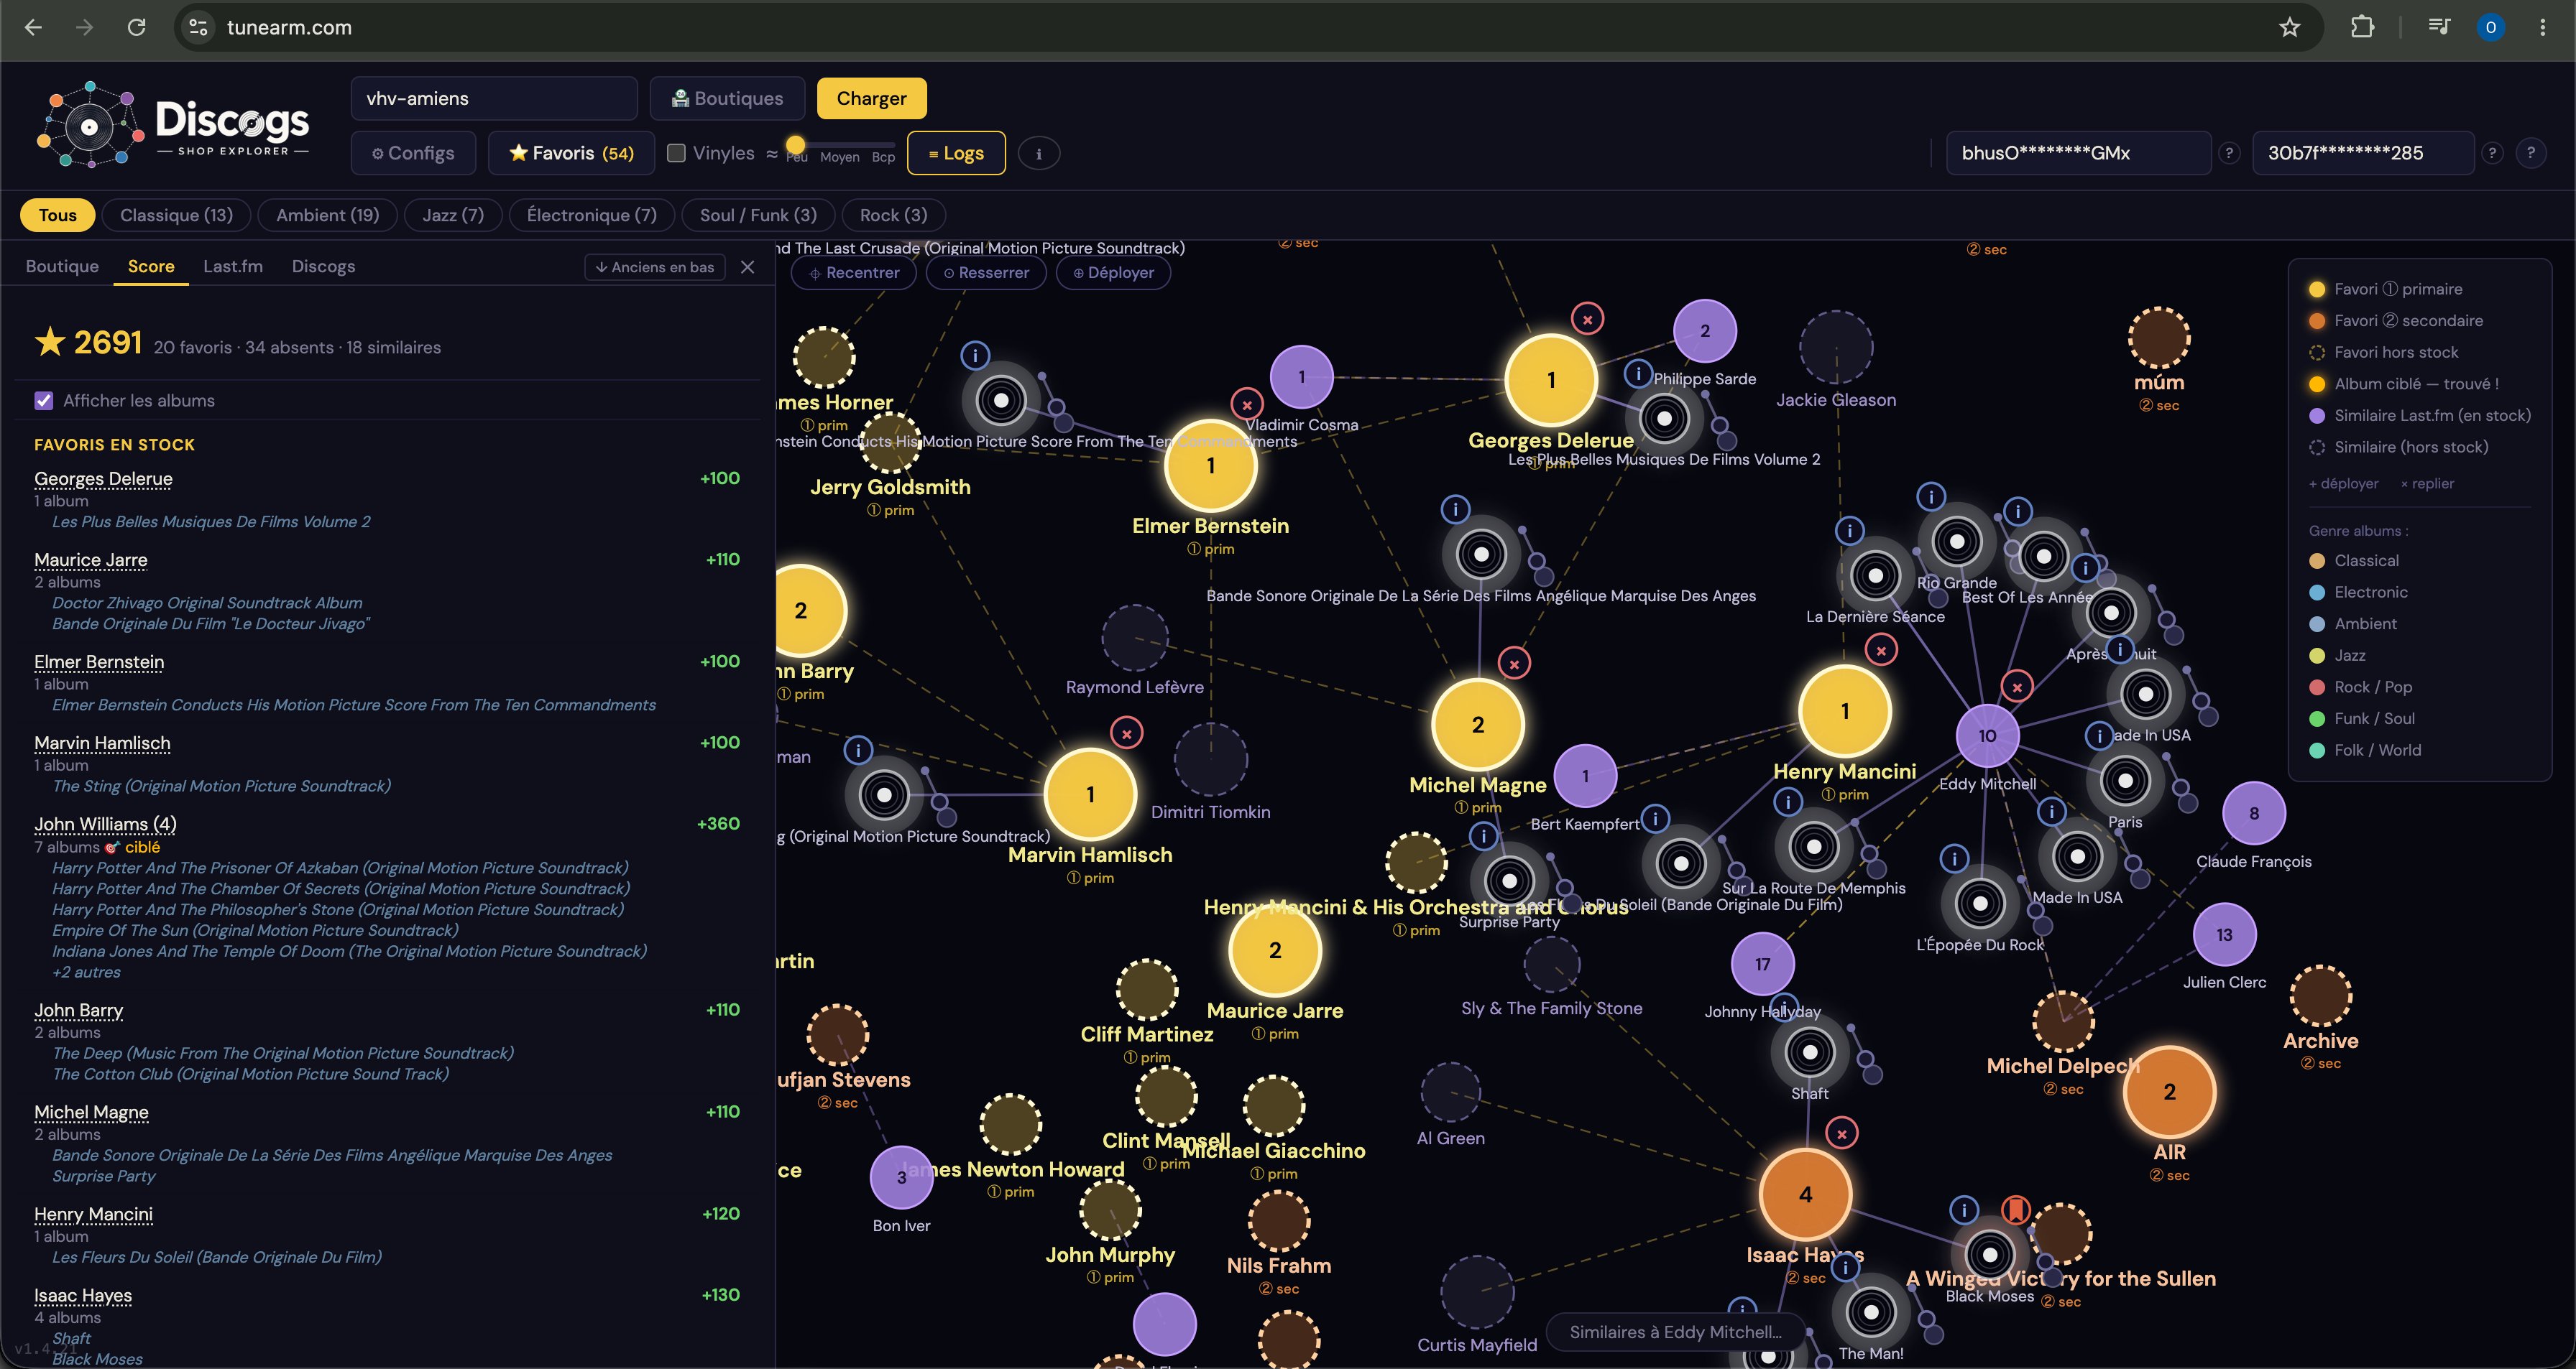This screenshot has width=2576, height=1369.
Task: Click the Rock / Pop genre color swatch
Action: tap(2316, 687)
